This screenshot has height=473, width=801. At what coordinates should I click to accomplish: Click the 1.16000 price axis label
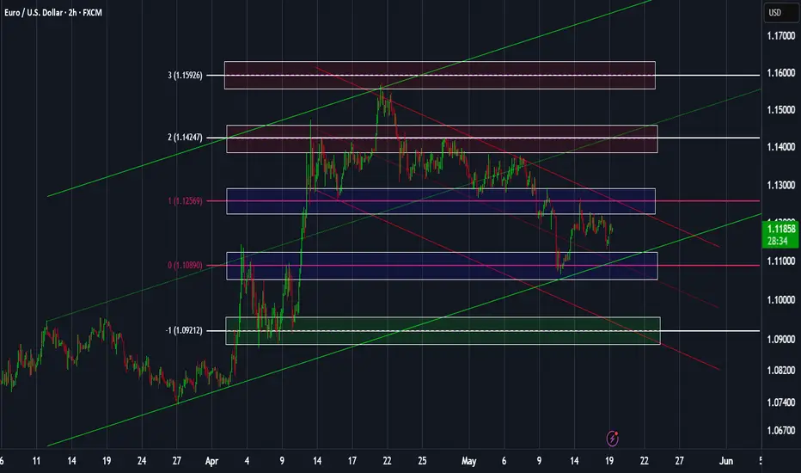click(780, 73)
